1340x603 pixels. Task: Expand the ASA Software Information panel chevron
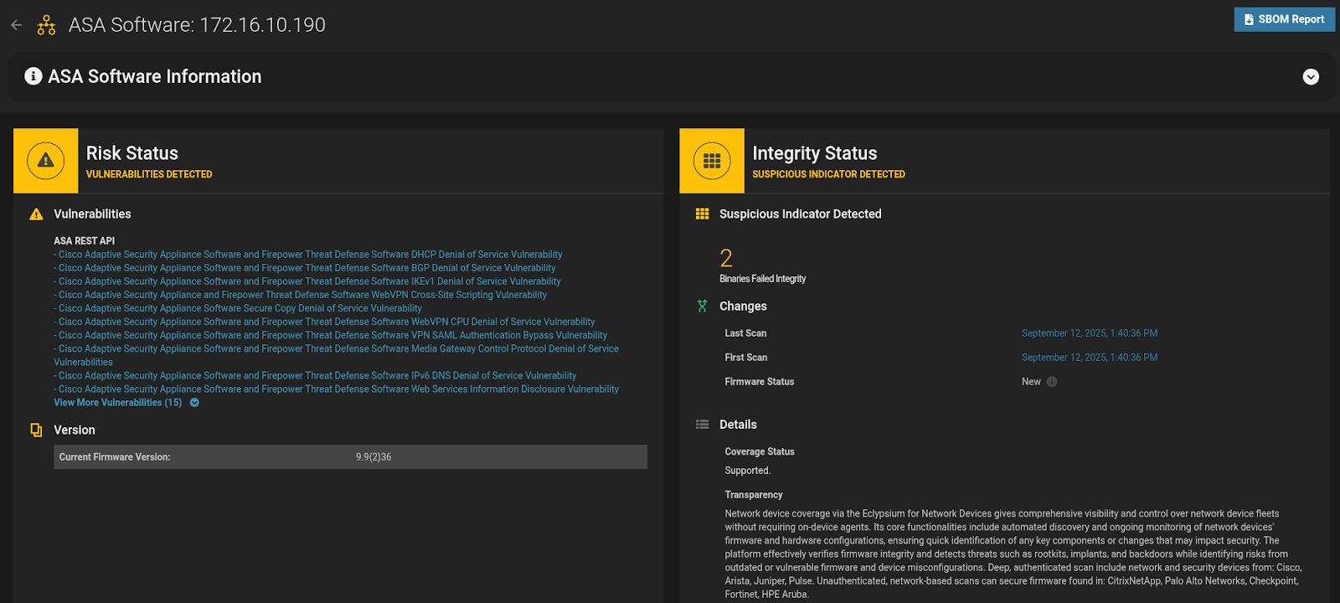point(1311,77)
